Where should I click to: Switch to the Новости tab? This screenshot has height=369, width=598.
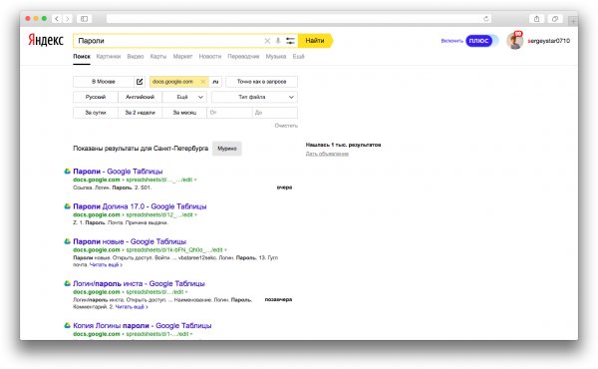coord(210,56)
